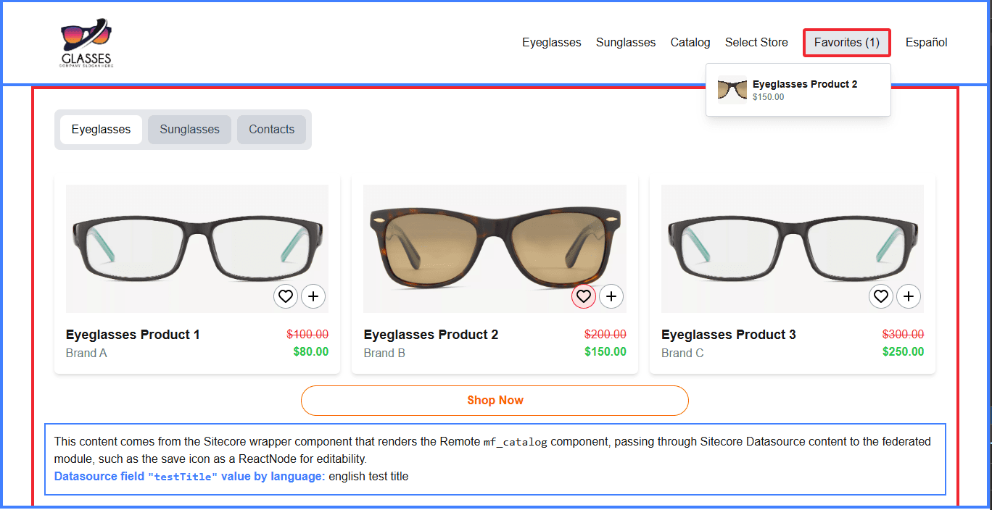Select Eyeglasses Product 2 in favorites dropdown
The image size is (992, 510).
[805, 85]
